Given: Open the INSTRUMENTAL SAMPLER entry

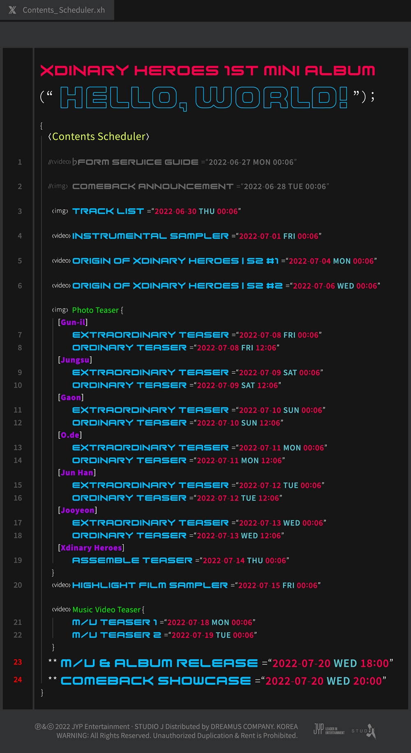Looking at the screenshot, I should [150, 236].
